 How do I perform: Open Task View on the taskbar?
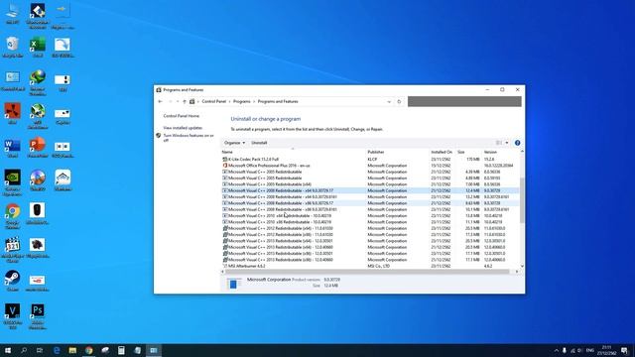(40, 350)
